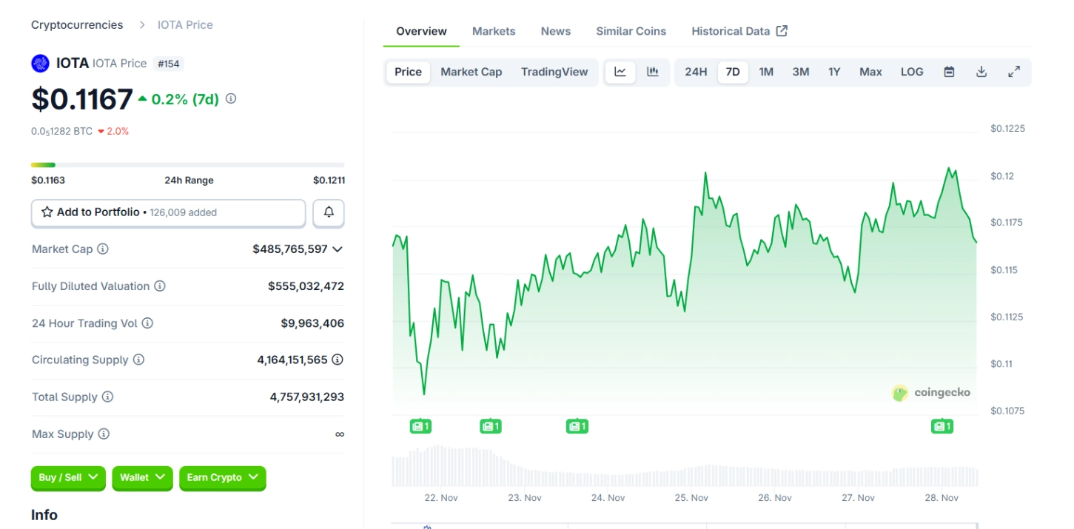Click the 24h Range progress bar
The width and height of the screenshot is (1074, 529).
point(187,164)
